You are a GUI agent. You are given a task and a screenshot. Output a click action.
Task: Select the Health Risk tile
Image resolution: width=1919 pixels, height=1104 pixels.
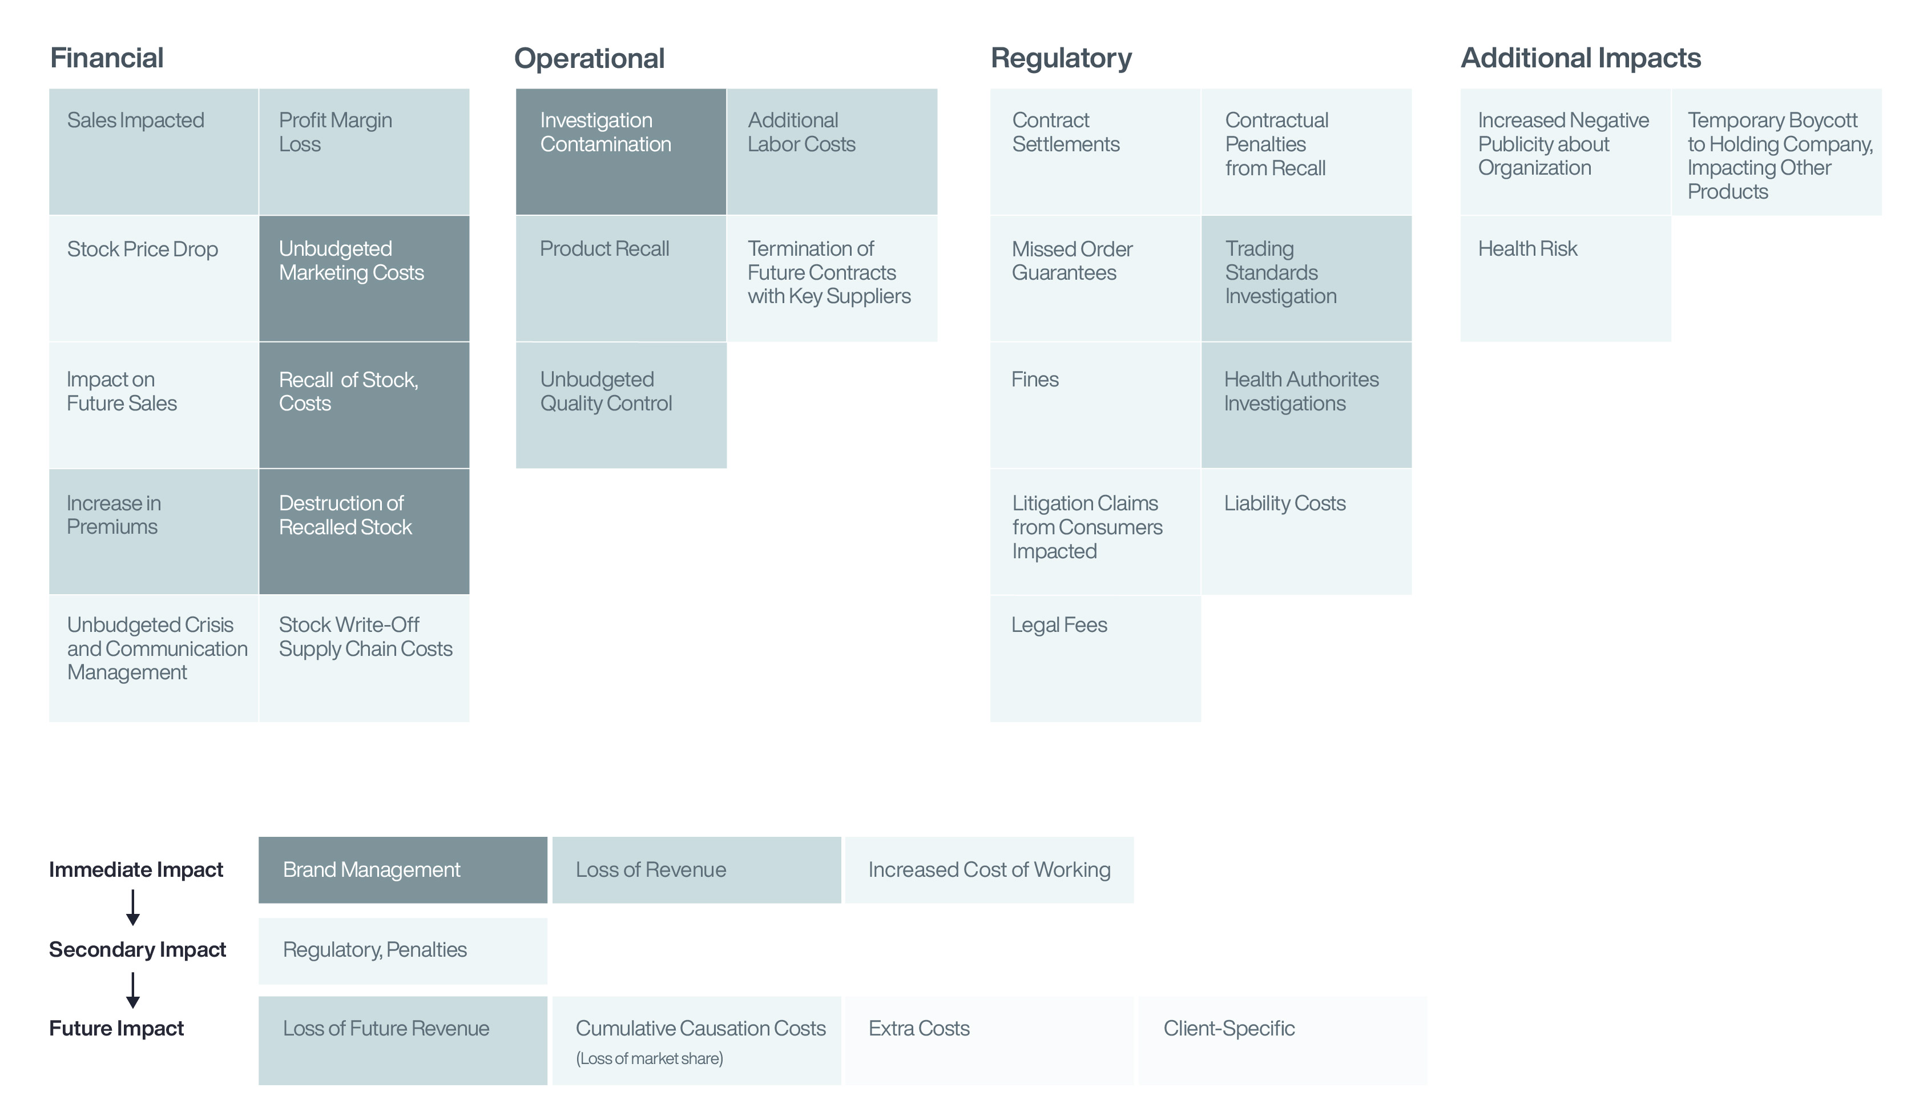(x=1565, y=278)
